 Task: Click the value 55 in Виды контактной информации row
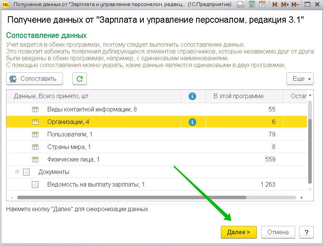pyautogui.click(x=272, y=110)
